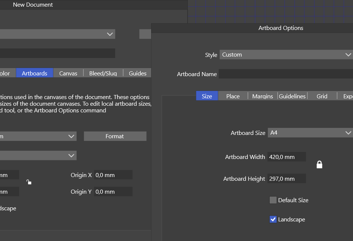Viewport: 353px width, 241px height.
Task: Enable the Default Size checkbox
Action: point(273,200)
